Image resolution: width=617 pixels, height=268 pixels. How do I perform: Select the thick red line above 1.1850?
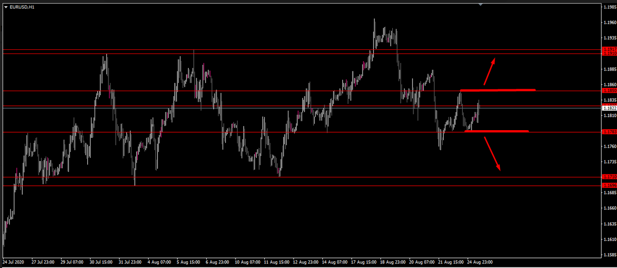(x=498, y=90)
